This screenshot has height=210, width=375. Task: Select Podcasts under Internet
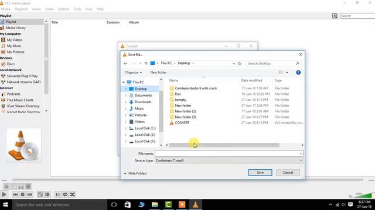(13, 94)
